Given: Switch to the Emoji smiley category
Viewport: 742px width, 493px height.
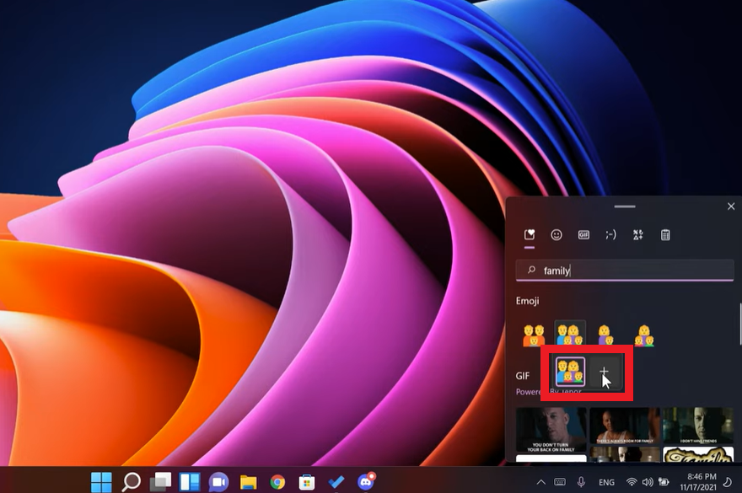Looking at the screenshot, I should click(556, 234).
